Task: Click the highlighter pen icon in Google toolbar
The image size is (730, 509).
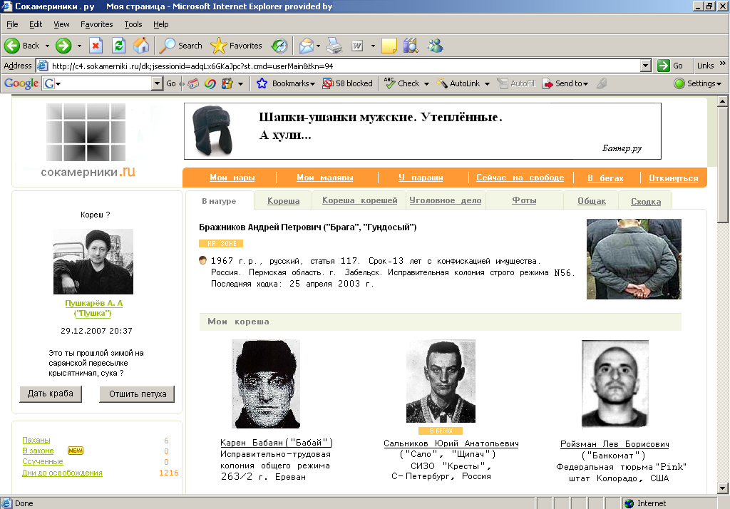Action: click(602, 83)
